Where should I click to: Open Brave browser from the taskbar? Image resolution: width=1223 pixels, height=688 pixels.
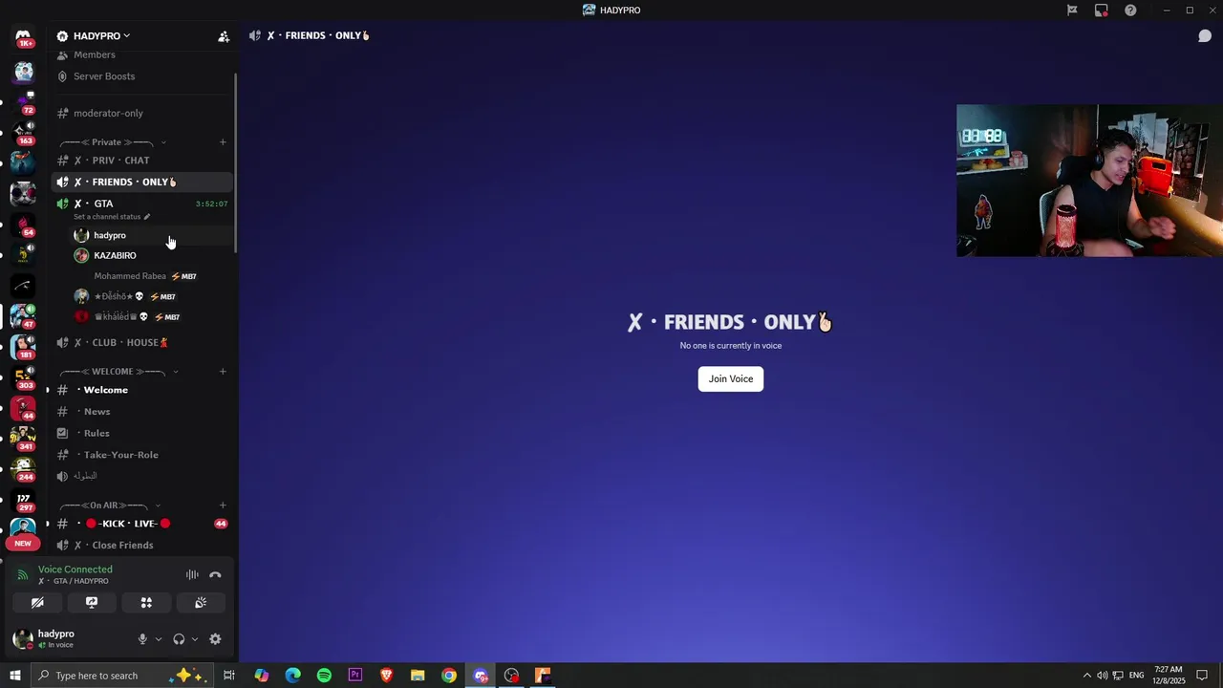coord(386,676)
